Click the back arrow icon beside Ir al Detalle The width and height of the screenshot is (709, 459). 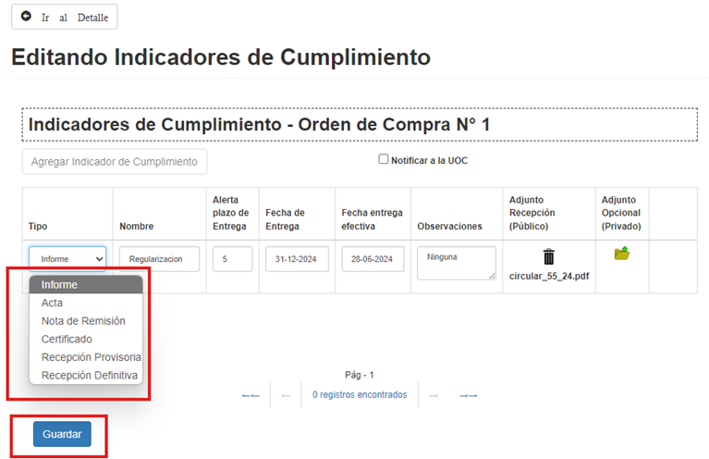tap(27, 17)
